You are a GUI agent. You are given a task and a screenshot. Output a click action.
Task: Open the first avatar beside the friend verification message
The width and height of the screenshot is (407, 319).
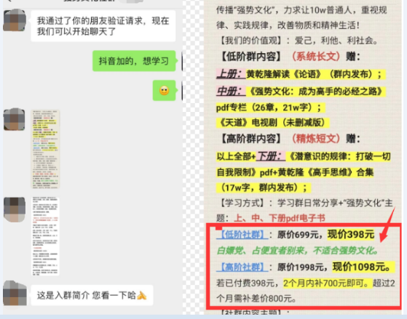coord(15,20)
